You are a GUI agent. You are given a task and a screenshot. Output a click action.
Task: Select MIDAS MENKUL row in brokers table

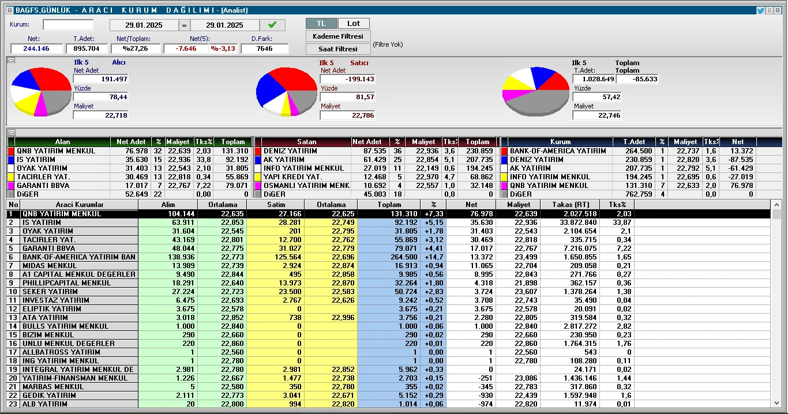[389, 266]
